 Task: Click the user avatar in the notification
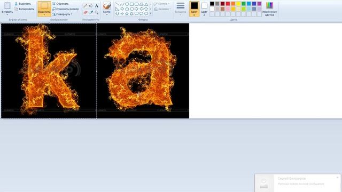264,183
